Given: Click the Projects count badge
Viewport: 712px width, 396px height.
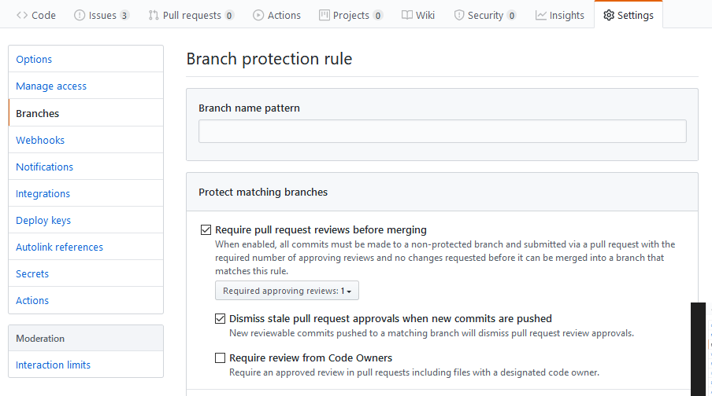Looking at the screenshot, I should [x=377, y=16].
